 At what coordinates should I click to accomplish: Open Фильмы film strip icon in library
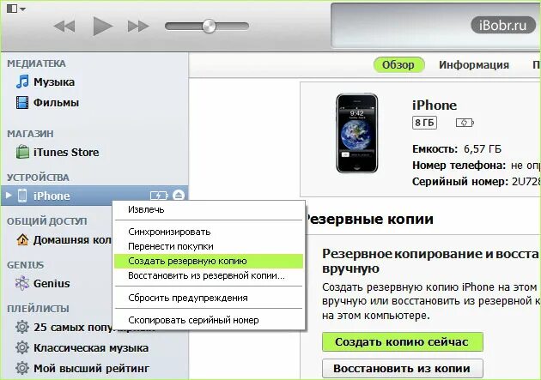[22, 102]
